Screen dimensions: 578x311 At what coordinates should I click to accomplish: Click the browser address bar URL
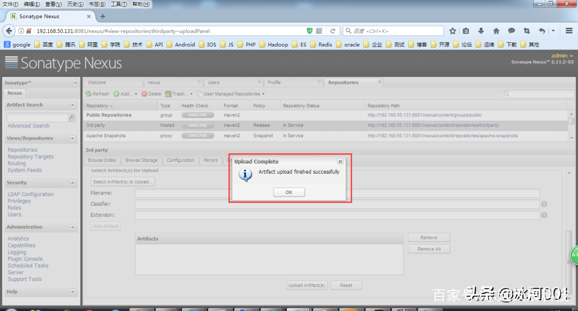coord(124,31)
